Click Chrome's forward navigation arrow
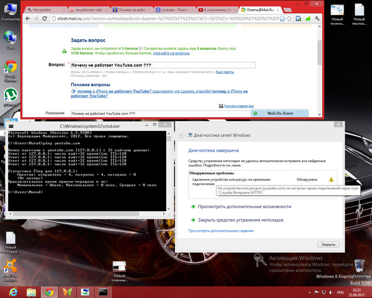The image size is (372, 298). (36, 19)
